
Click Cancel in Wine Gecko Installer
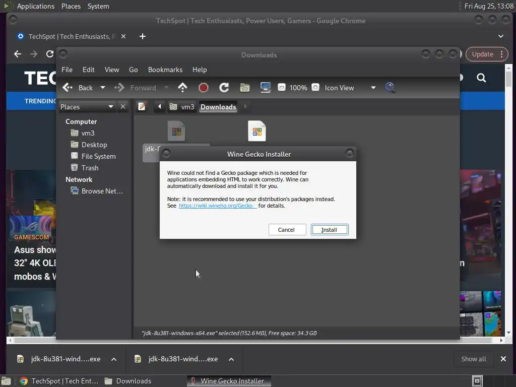287,230
